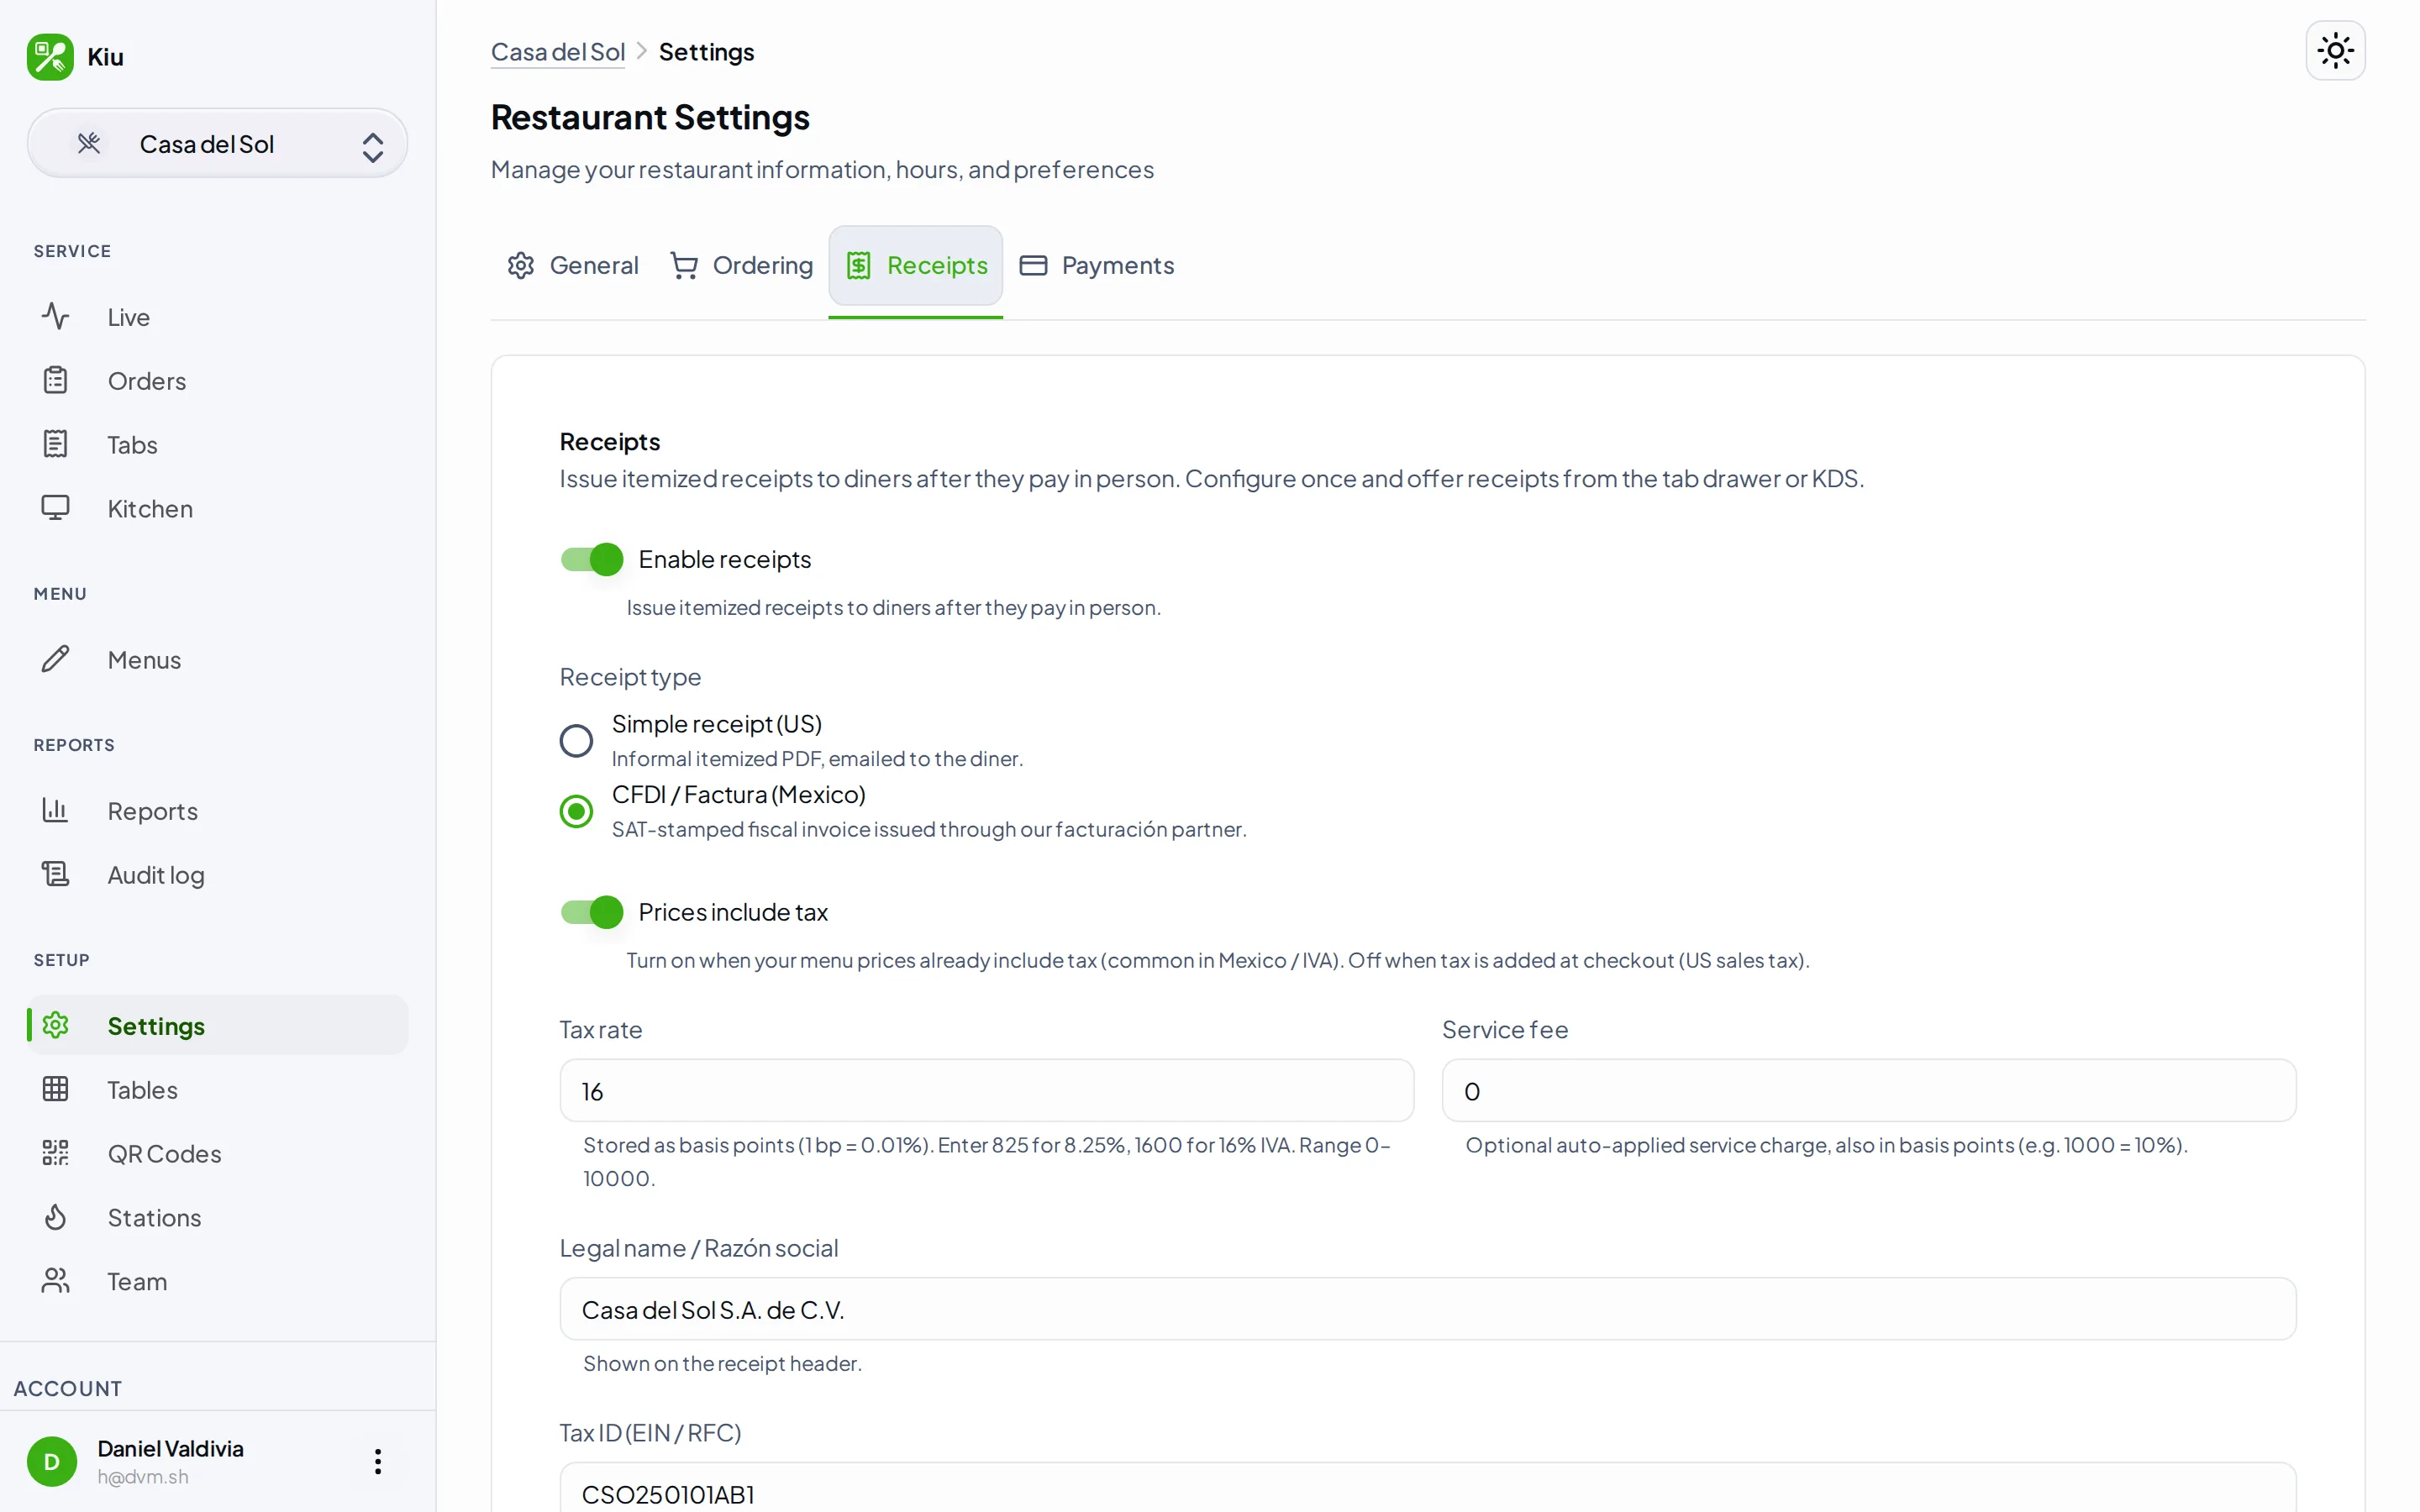The height and width of the screenshot is (1512, 2420).
Task: Open the Live activity icon in sidebar
Action: (x=56, y=317)
